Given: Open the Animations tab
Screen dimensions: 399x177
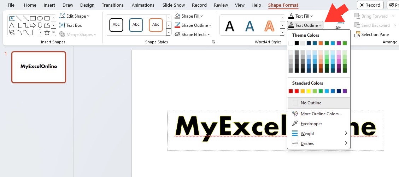Looking at the screenshot, I should coord(143,5).
